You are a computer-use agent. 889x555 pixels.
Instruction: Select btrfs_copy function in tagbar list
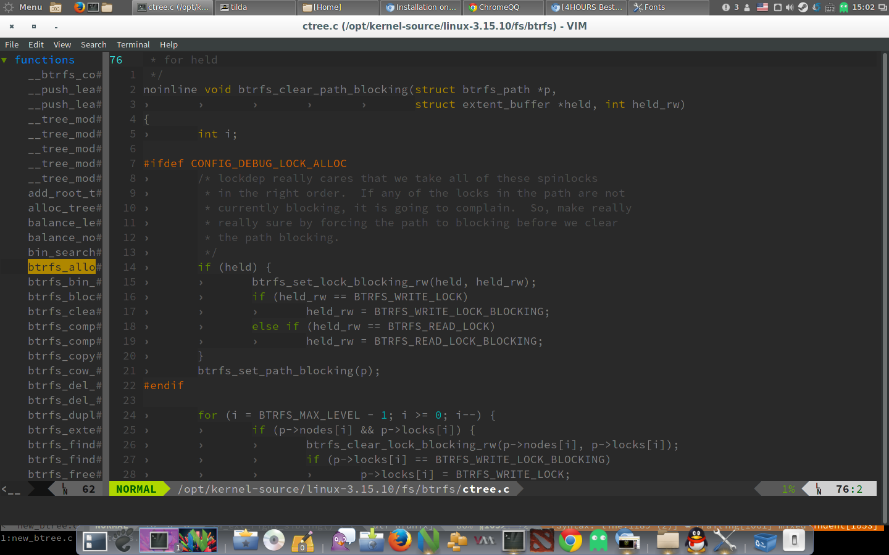pyautogui.click(x=62, y=356)
